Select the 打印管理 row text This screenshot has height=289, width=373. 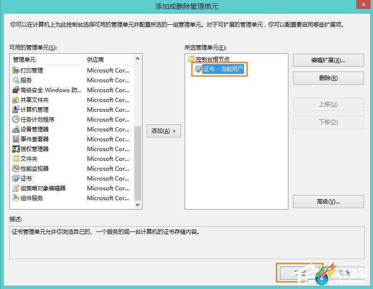(x=32, y=70)
